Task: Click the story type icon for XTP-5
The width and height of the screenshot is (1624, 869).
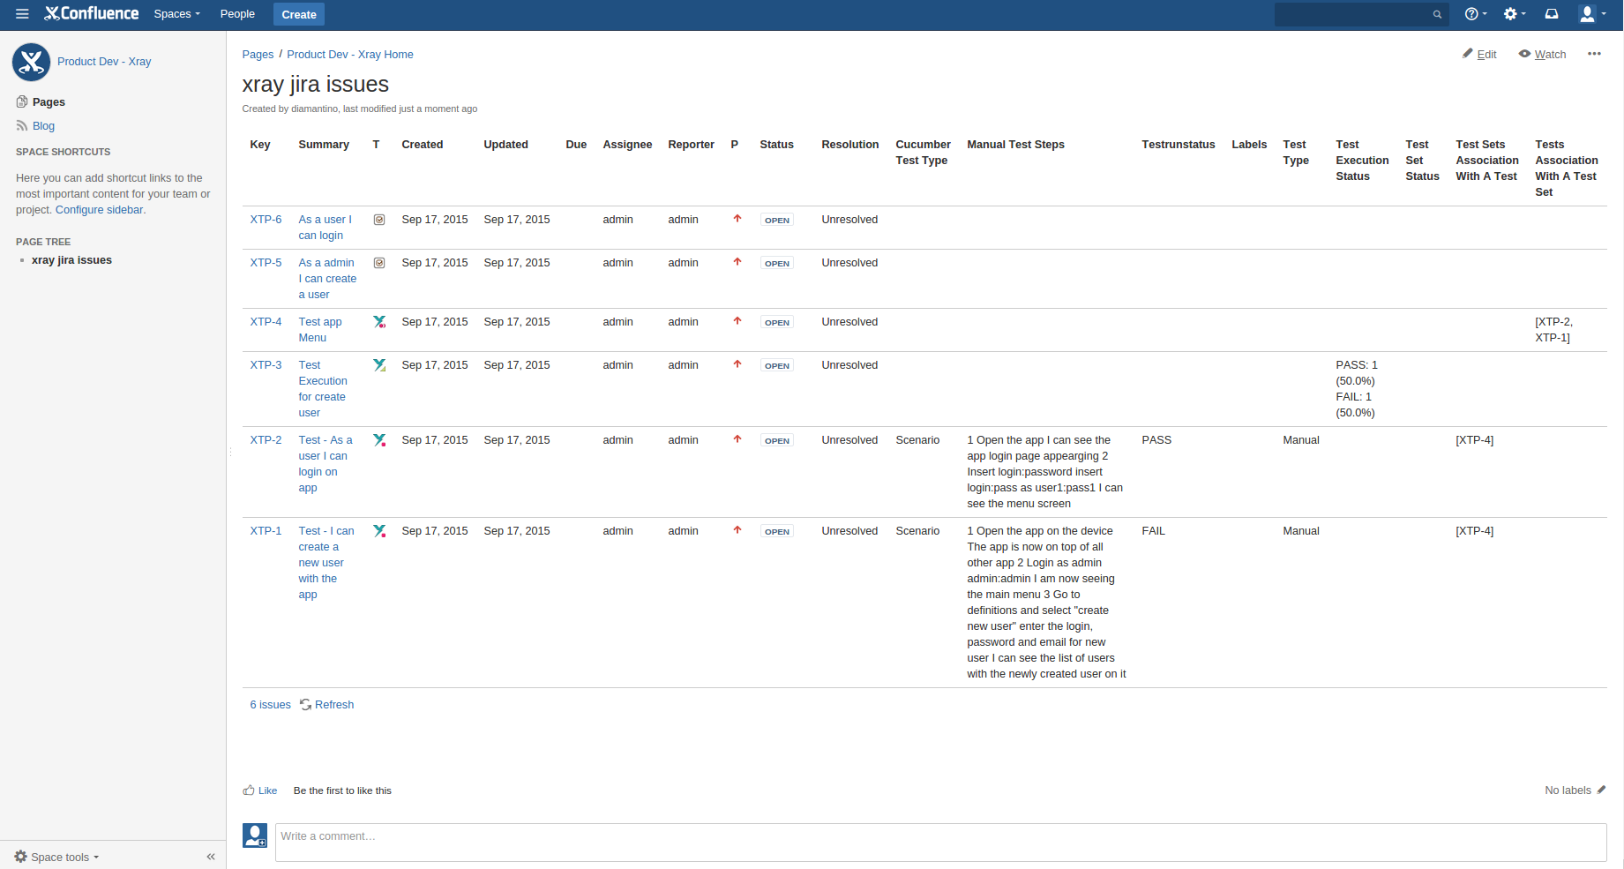Action: click(379, 263)
